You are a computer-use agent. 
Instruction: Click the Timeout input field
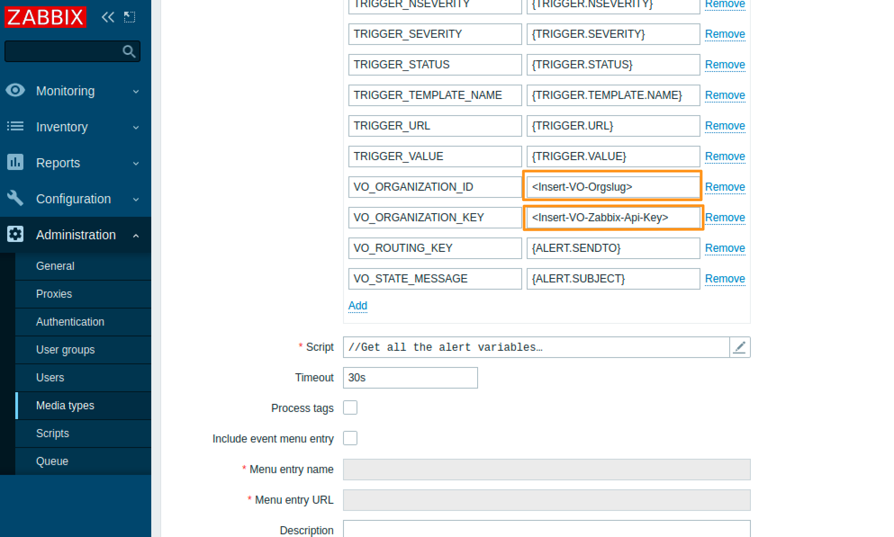tap(410, 377)
